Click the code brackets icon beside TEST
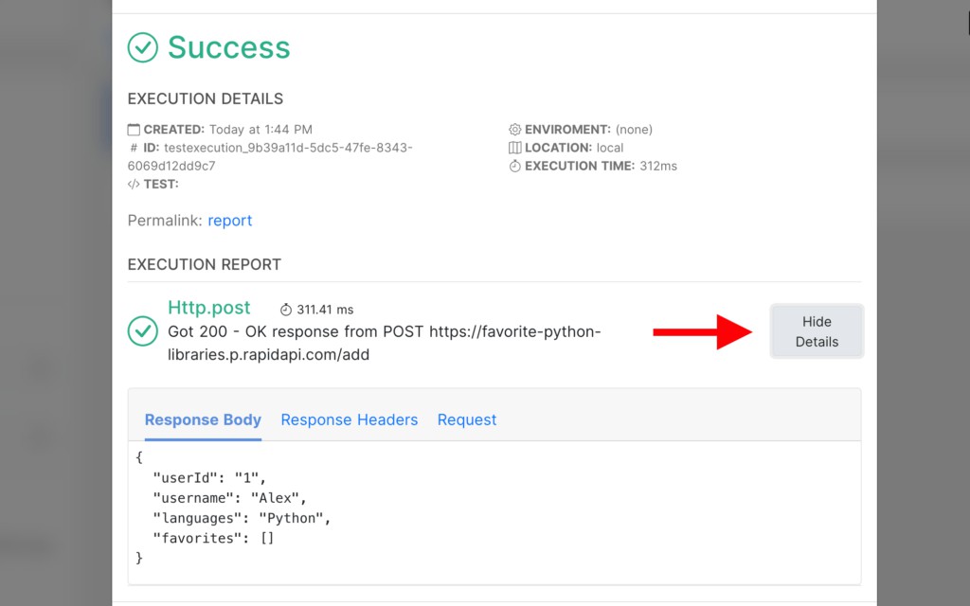The height and width of the screenshot is (606, 970). click(x=134, y=185)
